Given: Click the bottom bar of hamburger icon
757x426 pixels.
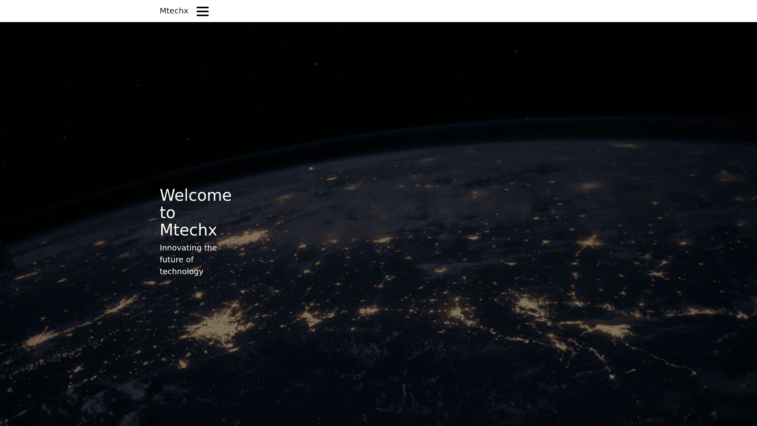Looking at the screenshot, I should click(202, 15).
